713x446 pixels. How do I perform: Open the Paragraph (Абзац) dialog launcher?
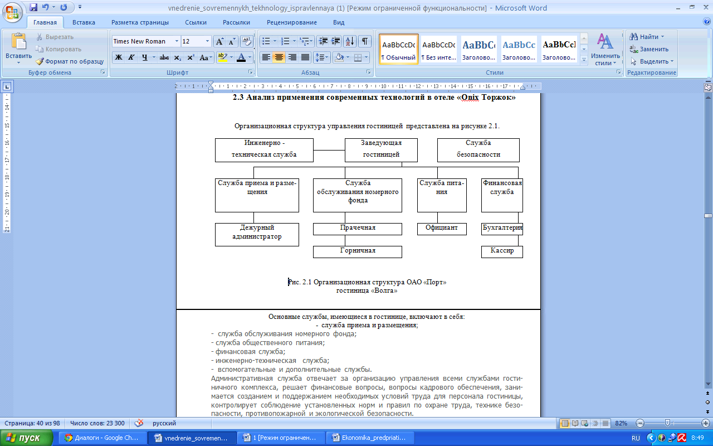pos(368,72)
